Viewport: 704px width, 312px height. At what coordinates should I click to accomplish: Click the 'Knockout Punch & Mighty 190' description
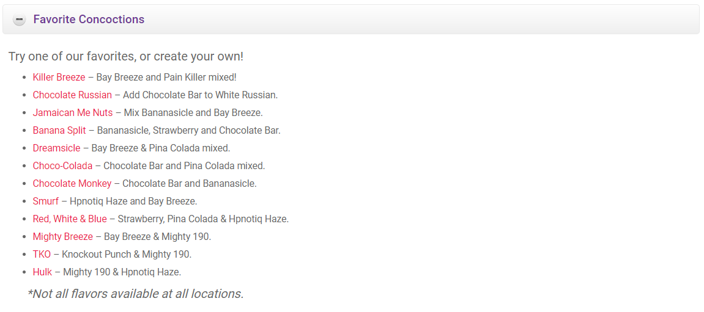click(x=127, y=255)
